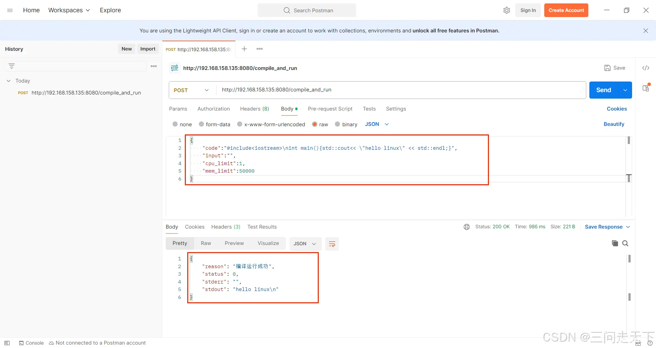Viewport: 656px width, 348px height.
Task: Go to Home
Action: coord(31,10)
